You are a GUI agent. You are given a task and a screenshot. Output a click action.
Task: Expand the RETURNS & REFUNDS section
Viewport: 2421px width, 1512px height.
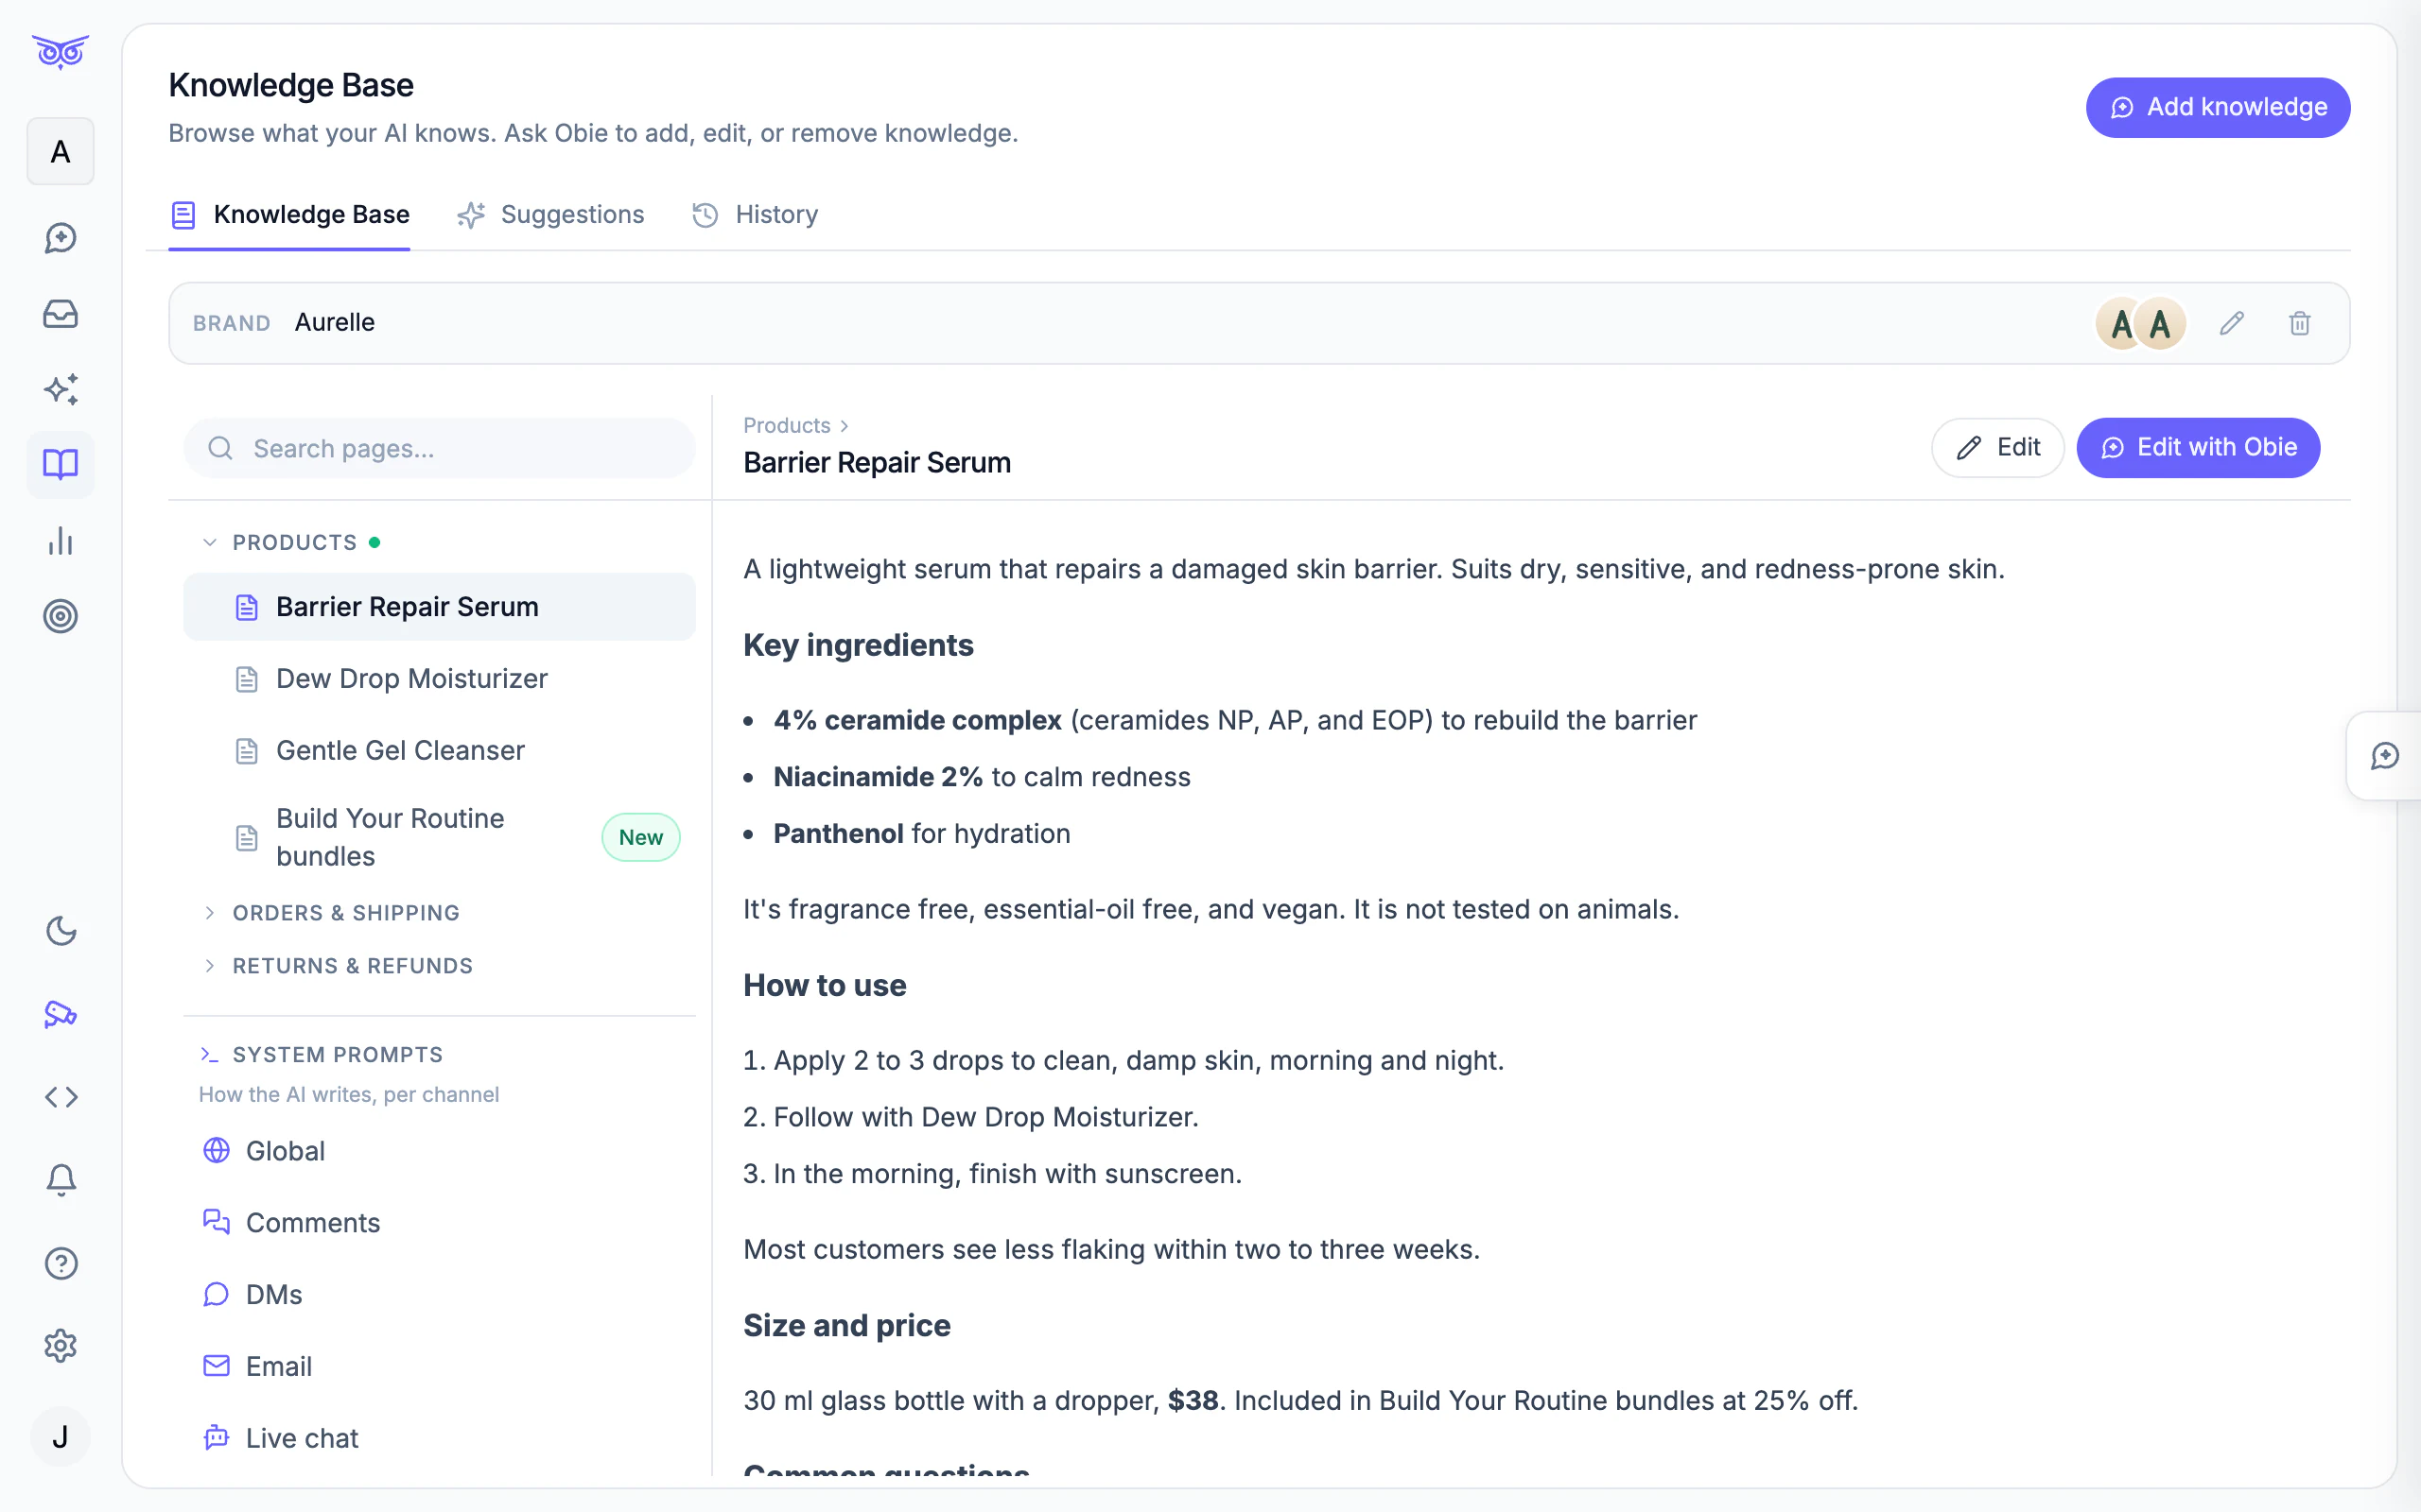[337, 966]
